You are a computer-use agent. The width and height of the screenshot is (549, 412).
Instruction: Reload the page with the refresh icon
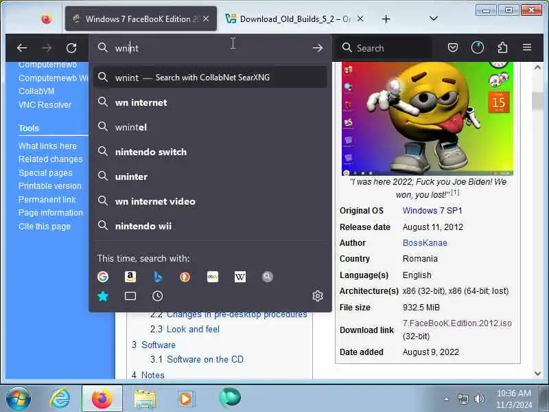71,47
